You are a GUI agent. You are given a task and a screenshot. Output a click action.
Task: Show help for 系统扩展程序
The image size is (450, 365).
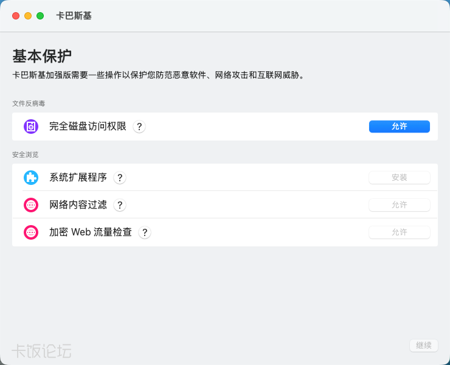pyautogui.click(x=120, y=178)
